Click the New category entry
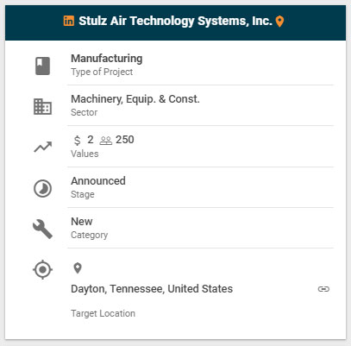This screenshot has height=346, width=351. pos(82,222)
